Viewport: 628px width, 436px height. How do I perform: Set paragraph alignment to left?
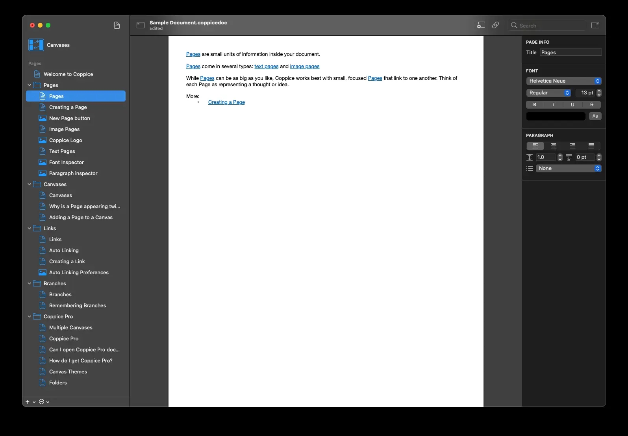(535, 146)
